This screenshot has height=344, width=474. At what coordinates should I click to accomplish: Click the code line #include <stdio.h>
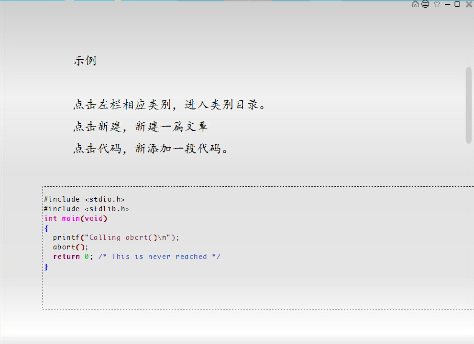[x=84, y=199]
